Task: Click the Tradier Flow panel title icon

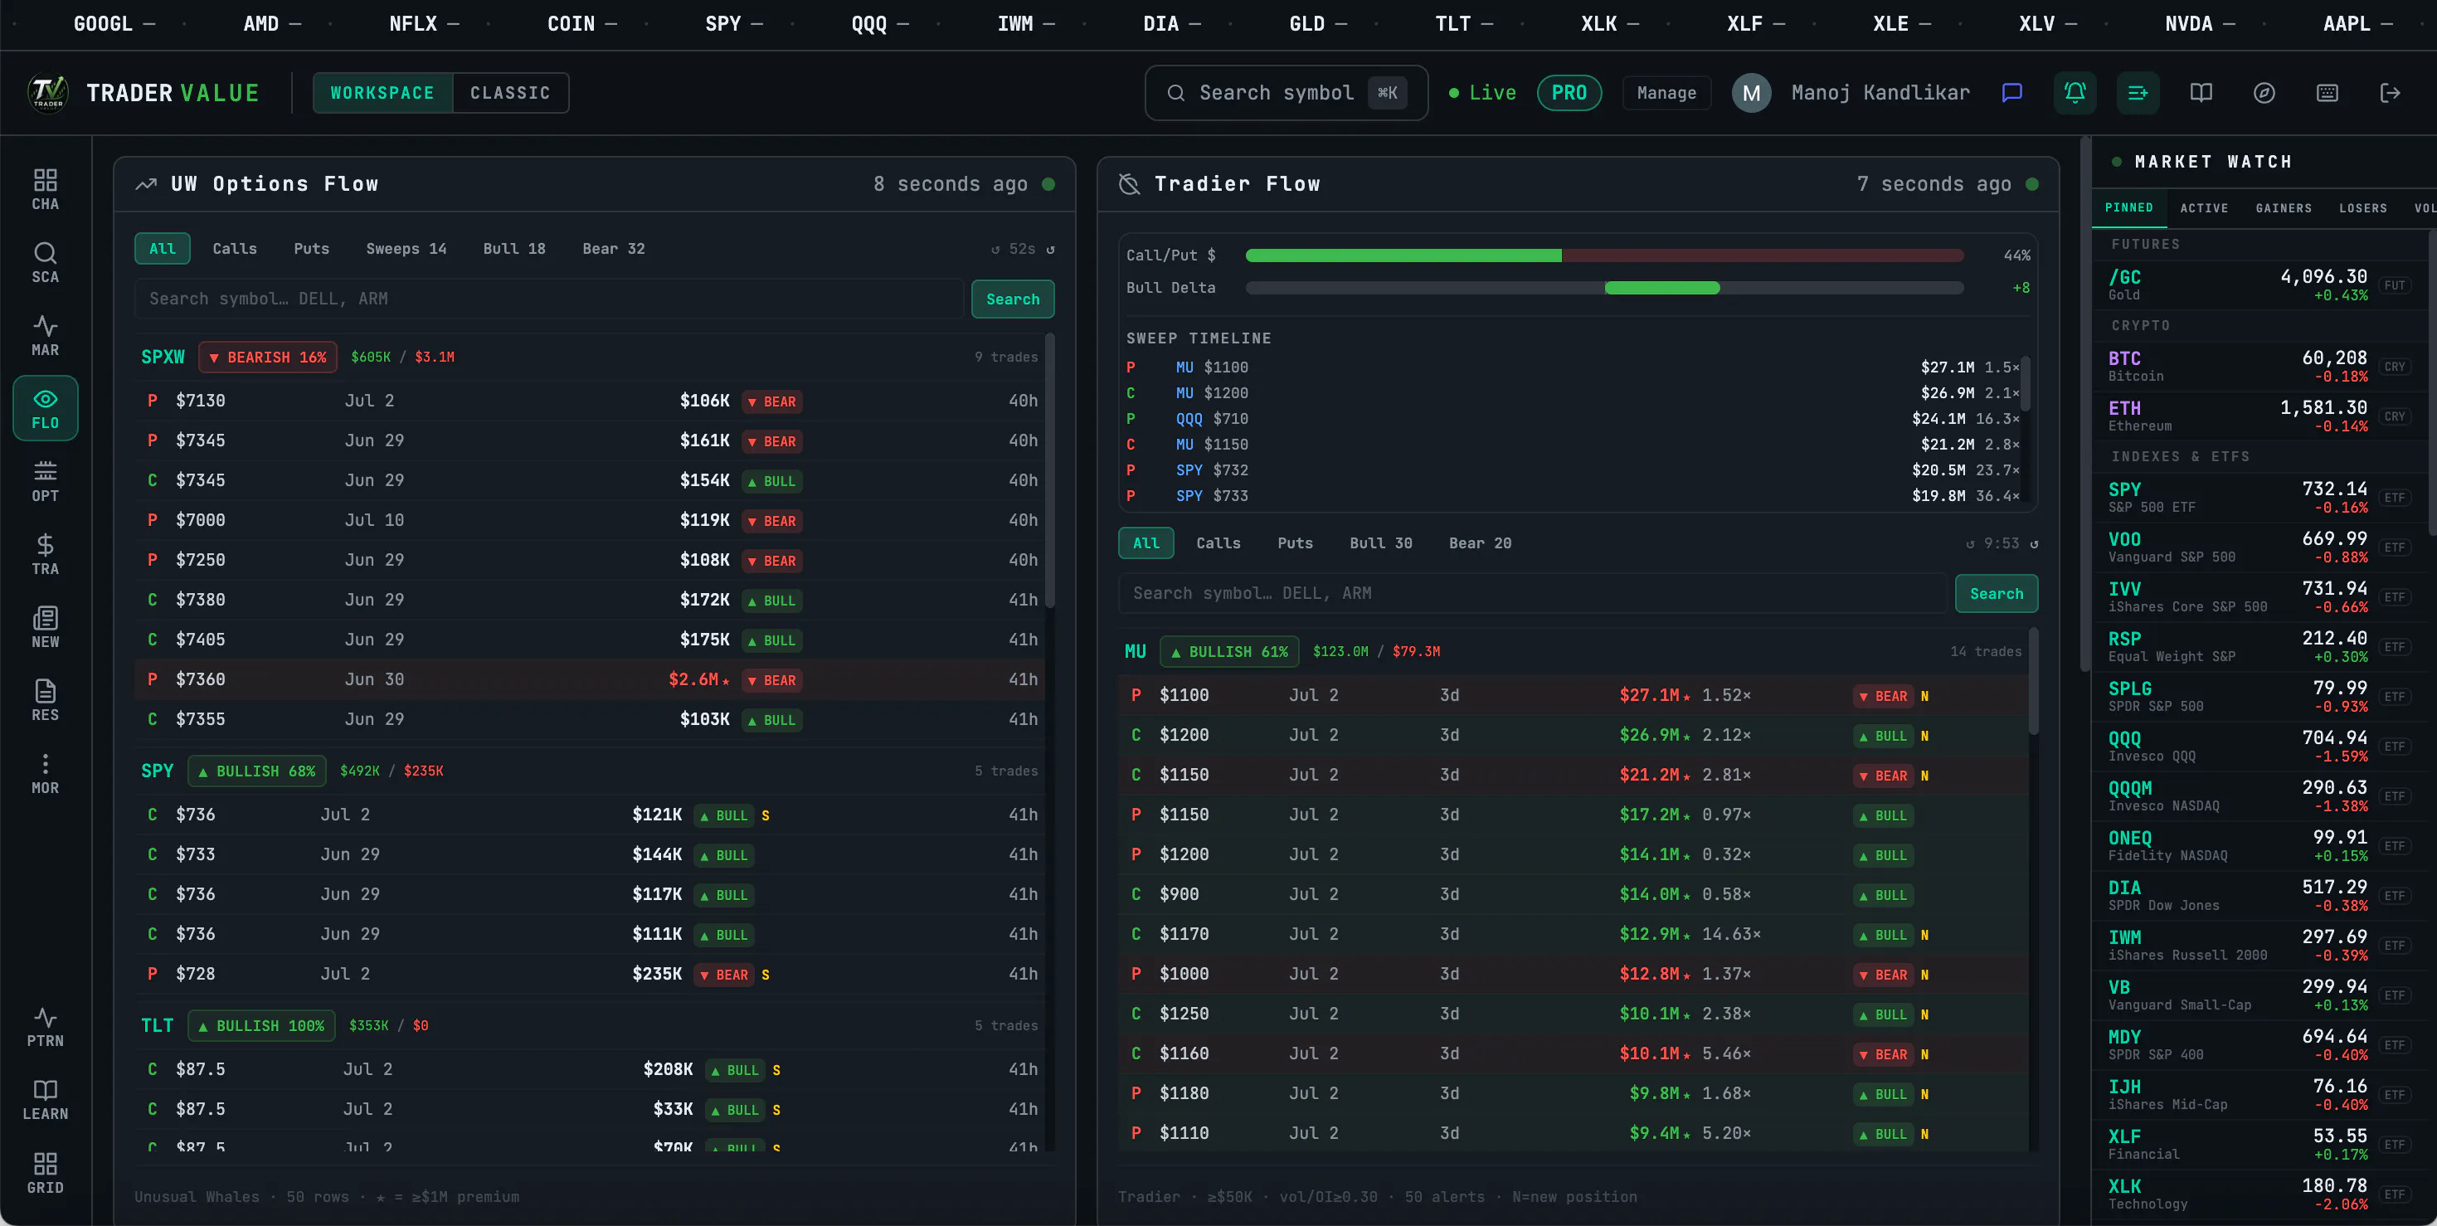Action: [x=1130, y=183]
